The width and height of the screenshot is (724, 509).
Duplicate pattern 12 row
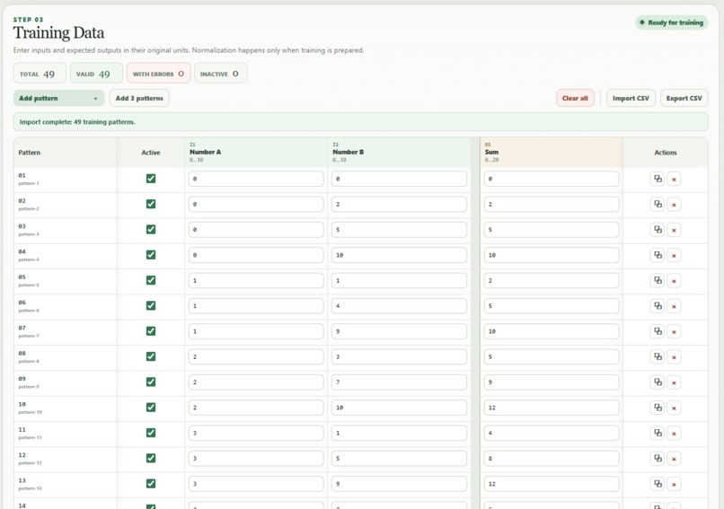[657, 458]
